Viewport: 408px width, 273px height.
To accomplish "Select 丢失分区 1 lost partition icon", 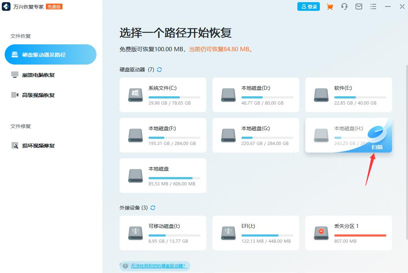I will click(321, 233).
